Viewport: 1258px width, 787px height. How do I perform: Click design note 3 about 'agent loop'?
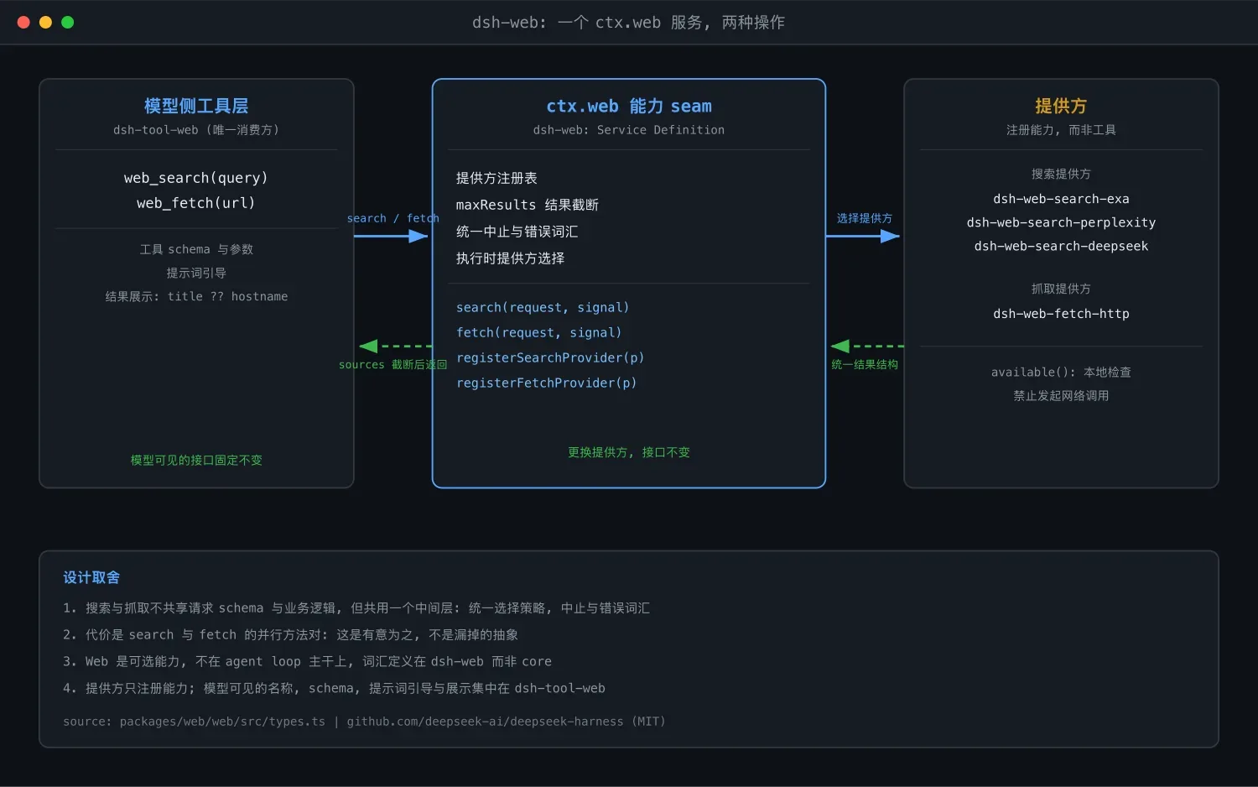307,661
